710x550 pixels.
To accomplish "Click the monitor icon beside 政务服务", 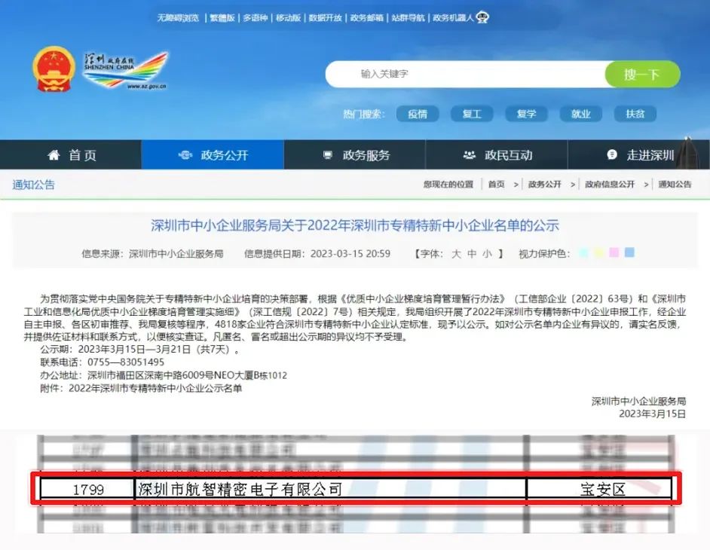I will 328,155.
